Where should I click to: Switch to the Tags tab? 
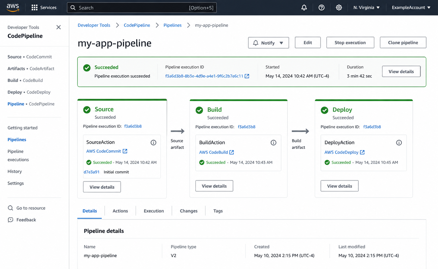click(x=218, y=211)
